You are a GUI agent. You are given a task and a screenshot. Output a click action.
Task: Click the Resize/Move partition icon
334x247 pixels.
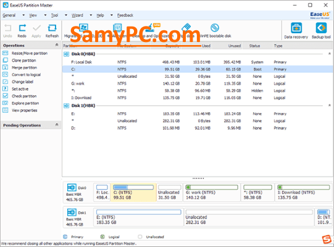click(6, 53)
